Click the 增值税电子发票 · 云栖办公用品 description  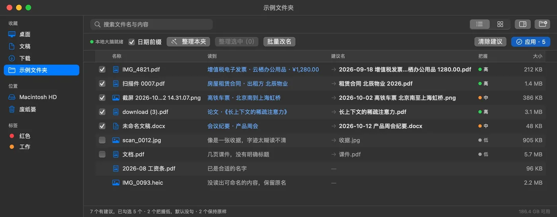coord(263,69)
